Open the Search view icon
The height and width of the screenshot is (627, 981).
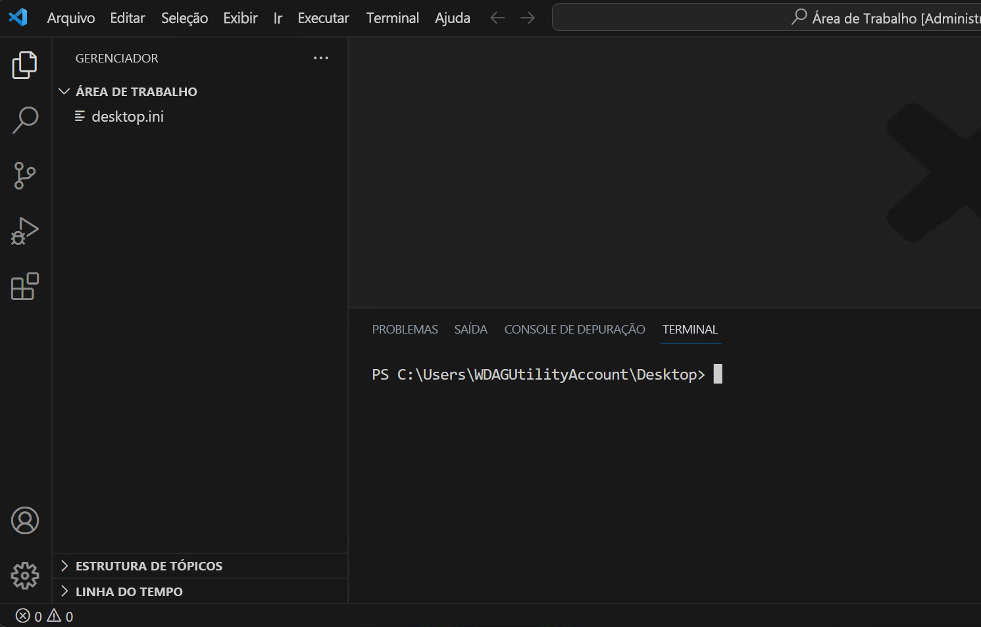tap(25, 120)
